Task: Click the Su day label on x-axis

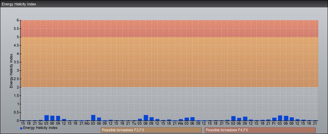Action: point(41,124)
